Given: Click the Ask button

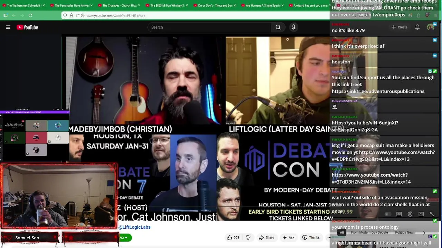Looking at the screenshot, I should (x=288, y=237).
